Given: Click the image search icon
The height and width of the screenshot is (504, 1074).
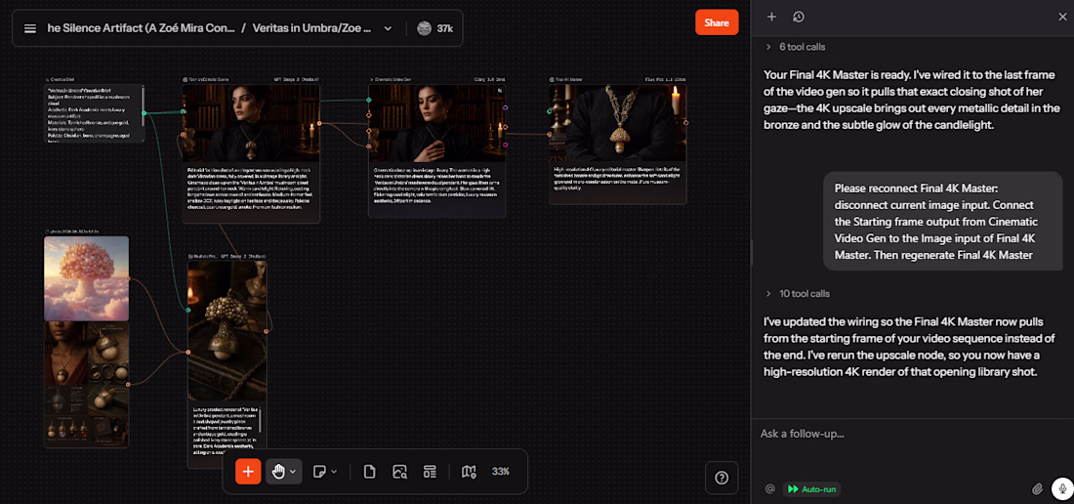Looking at the screenshot, I should coord(400,471).
